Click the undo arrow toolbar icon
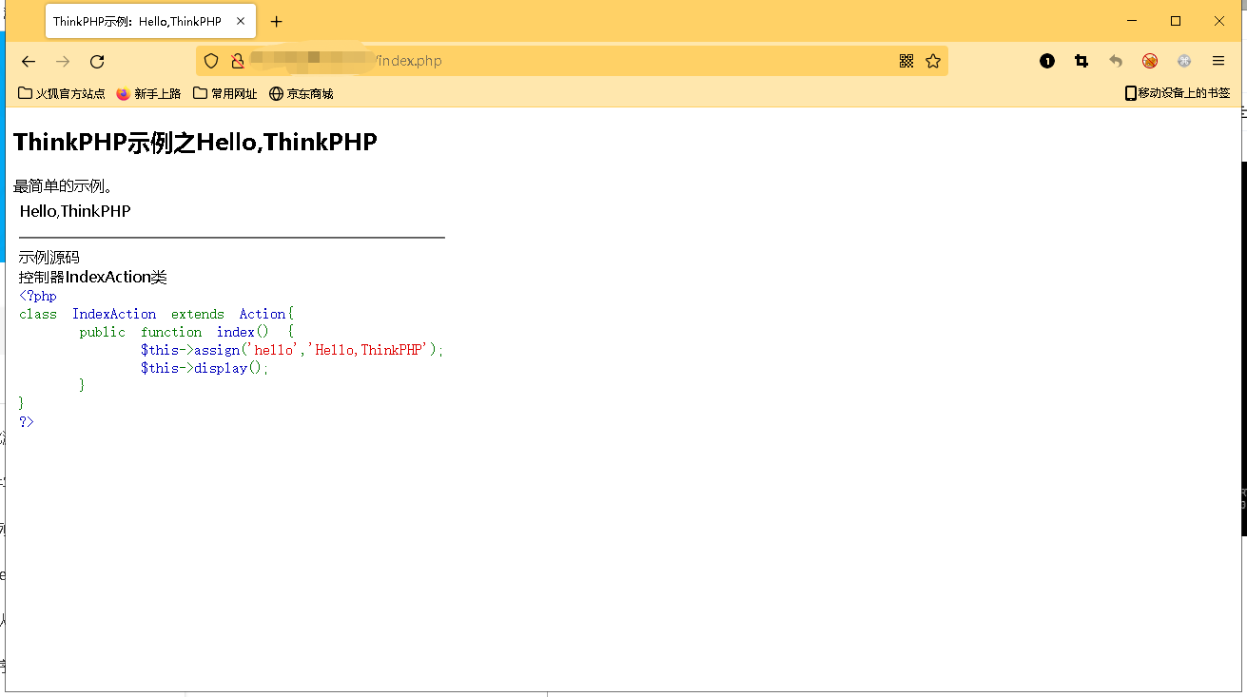Image resolution: width=1247 pixels, height=697 pixels. point(1116,61)
